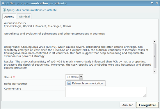The width and height of the screenshot is (160, 109).
Task: Click the comment box resize grip
Action: click(x=145, y=95)
